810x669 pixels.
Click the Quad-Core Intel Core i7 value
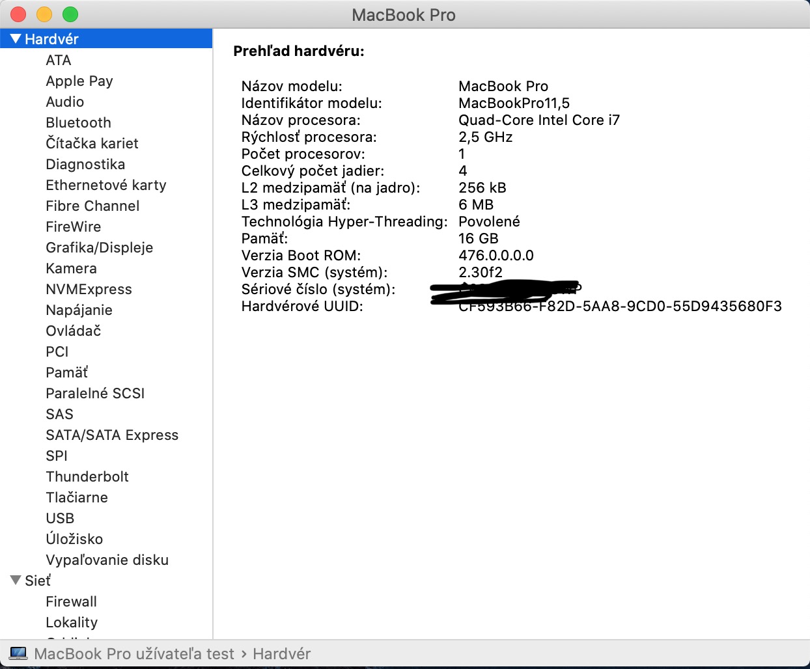point(539,120)
